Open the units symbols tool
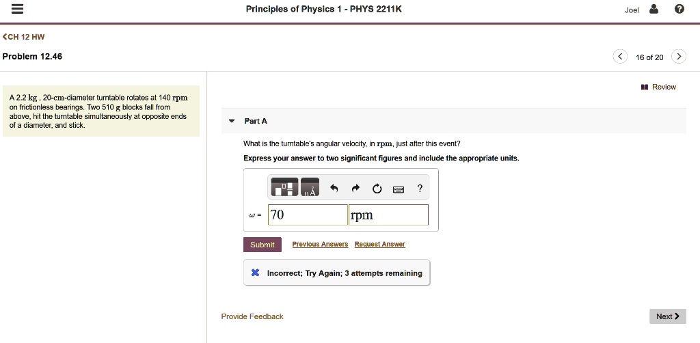Screen dimensions: 700x343 (x=310, y=187)
